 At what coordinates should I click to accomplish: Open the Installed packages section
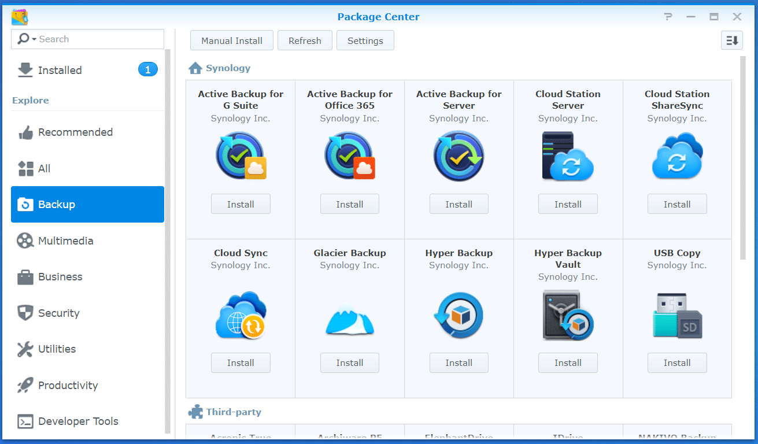click(60, 71)
